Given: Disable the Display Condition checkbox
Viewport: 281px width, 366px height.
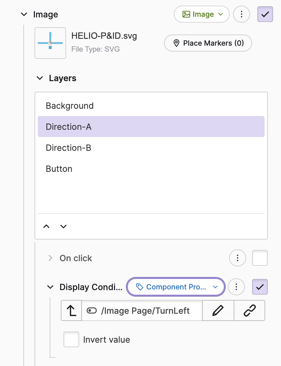Looking at the screenshot, I should point(260,287).
